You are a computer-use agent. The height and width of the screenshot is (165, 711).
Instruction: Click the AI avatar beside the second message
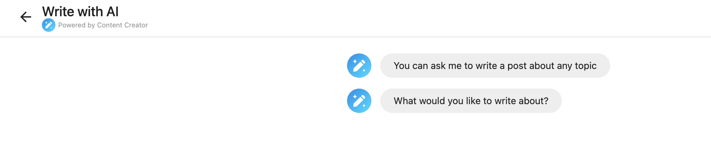(359, 101)
